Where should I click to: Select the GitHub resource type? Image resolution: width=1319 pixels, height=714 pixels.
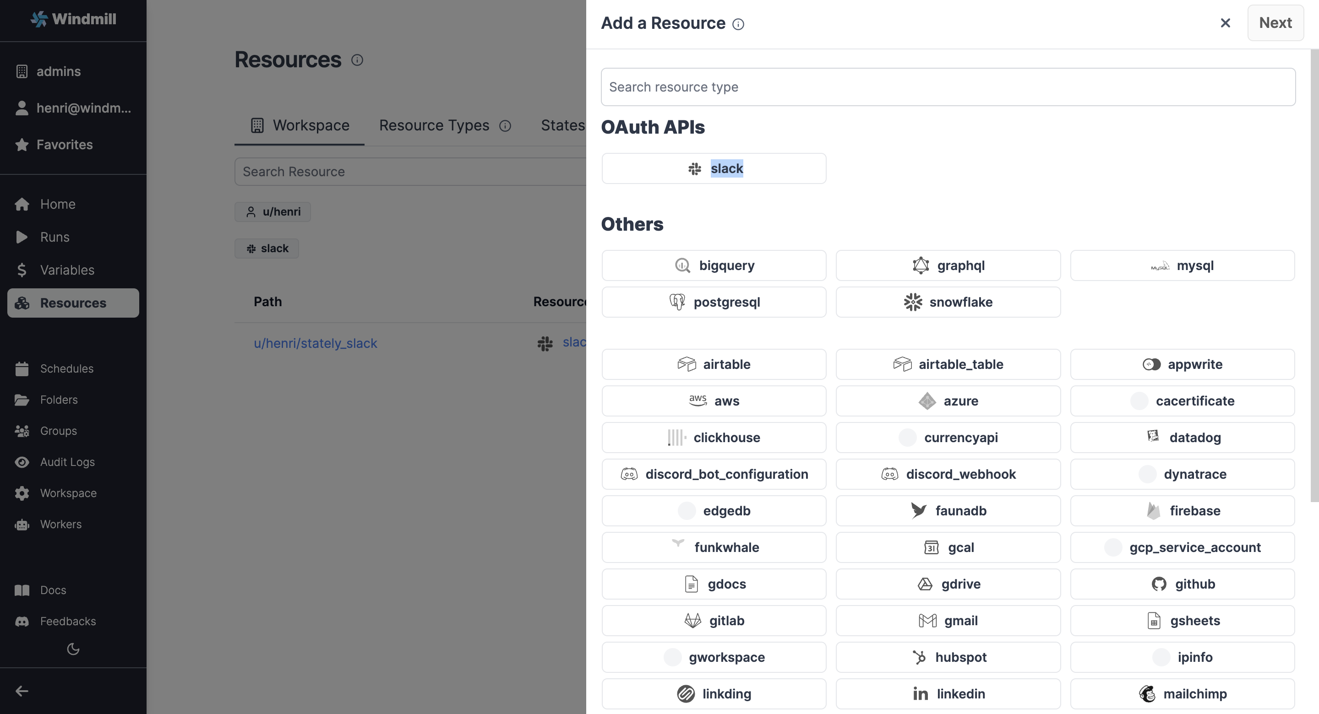(1183, 584)
